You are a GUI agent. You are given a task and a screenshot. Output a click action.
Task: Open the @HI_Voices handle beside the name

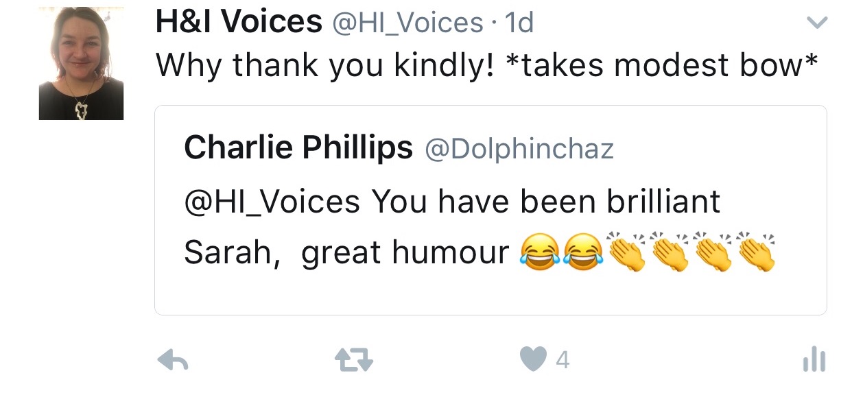[408, 24]
